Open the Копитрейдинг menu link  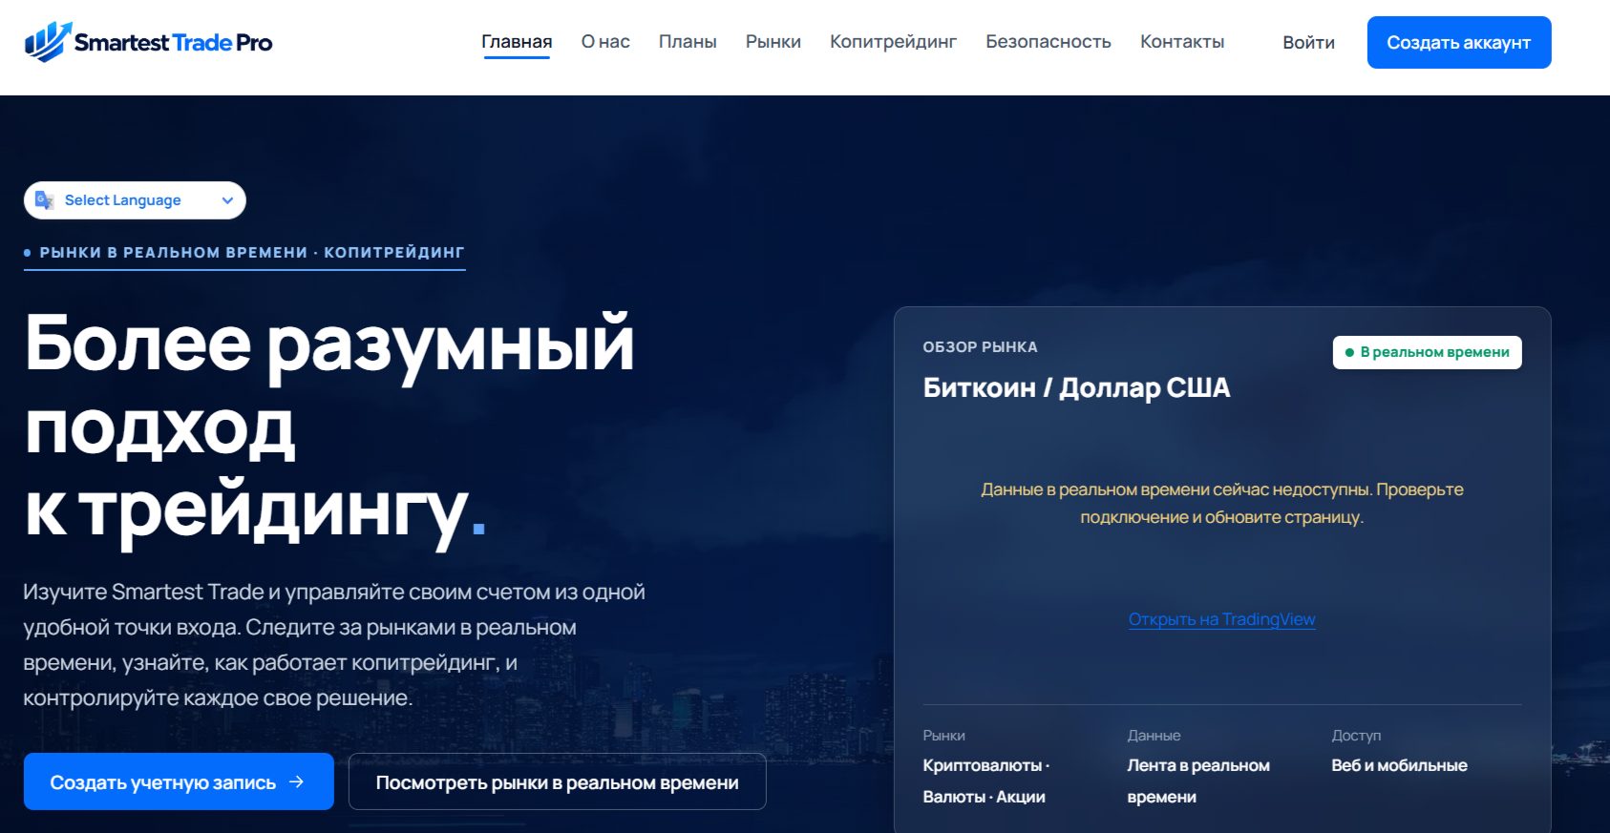click(x=893, y=42)
